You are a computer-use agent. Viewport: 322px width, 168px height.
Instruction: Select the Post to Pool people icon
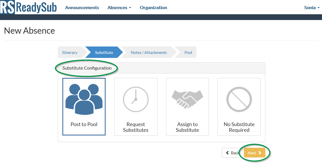point(84,99)
